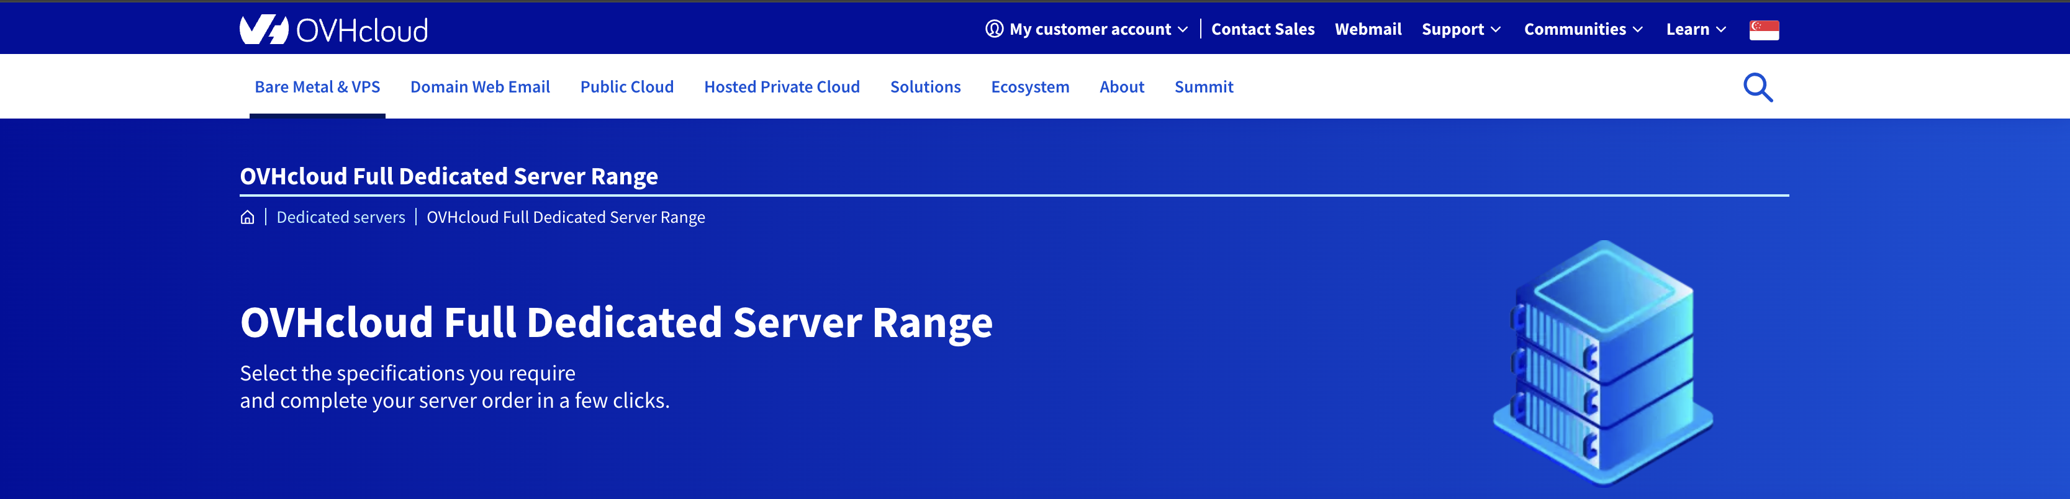2070x499 pixels.
Task: Click the customer account user icon
Action: tap(994, 29)
